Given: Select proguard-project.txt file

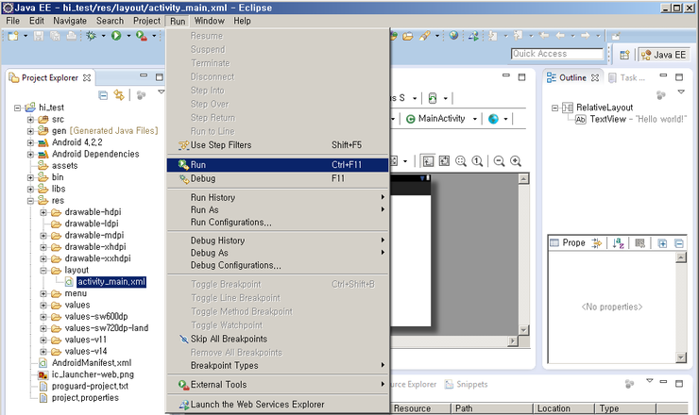Looking at the screenshot, I should pyautogui.click(x=90, y=386).
